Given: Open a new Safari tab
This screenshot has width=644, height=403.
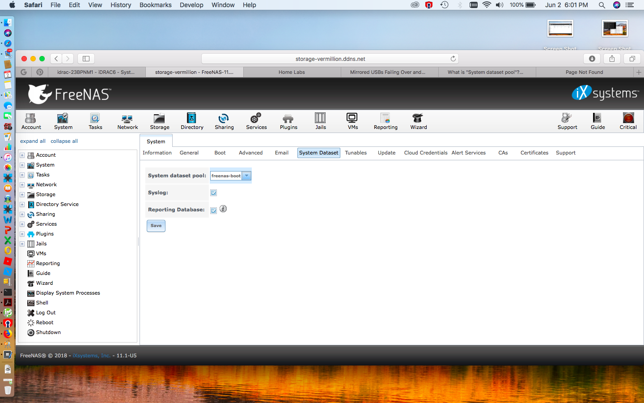Looking at the screenshot, I should [x=639, y=72].
